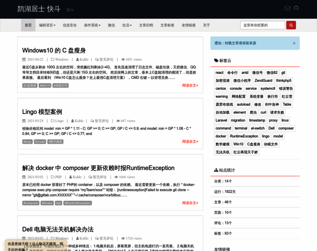
Task: Select 休眠文件 in tag cloud
Action: click(x=271, y=144)
